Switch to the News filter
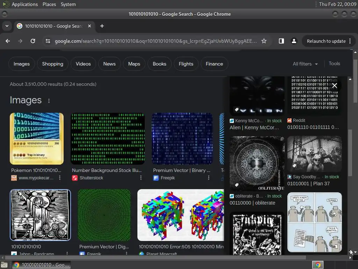The height and width of the screenshot is (269, 358). point(109,64)
